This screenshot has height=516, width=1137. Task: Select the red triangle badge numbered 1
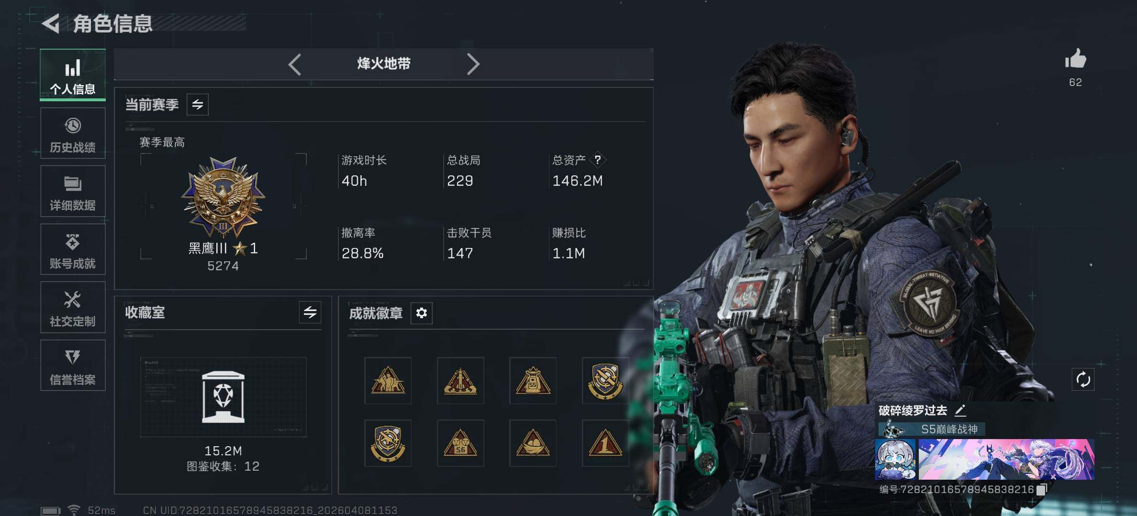[x=605, y=443]
